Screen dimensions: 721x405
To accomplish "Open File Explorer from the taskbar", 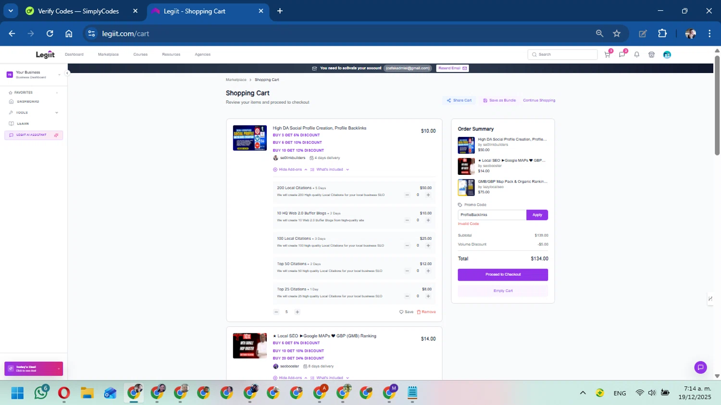I will (x=87, y=393).
